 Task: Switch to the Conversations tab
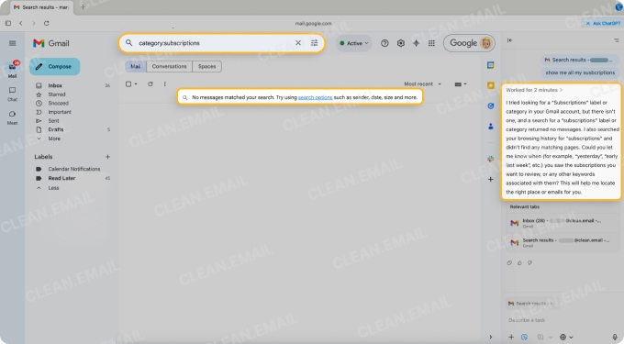coord(169,66)
